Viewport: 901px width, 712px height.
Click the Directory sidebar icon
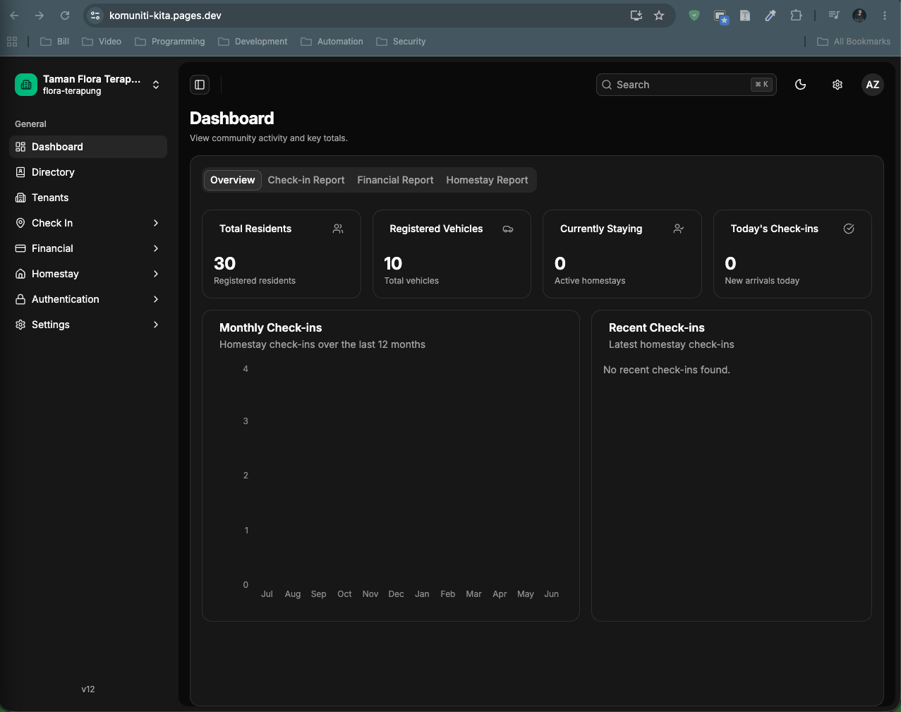point(20,172)
